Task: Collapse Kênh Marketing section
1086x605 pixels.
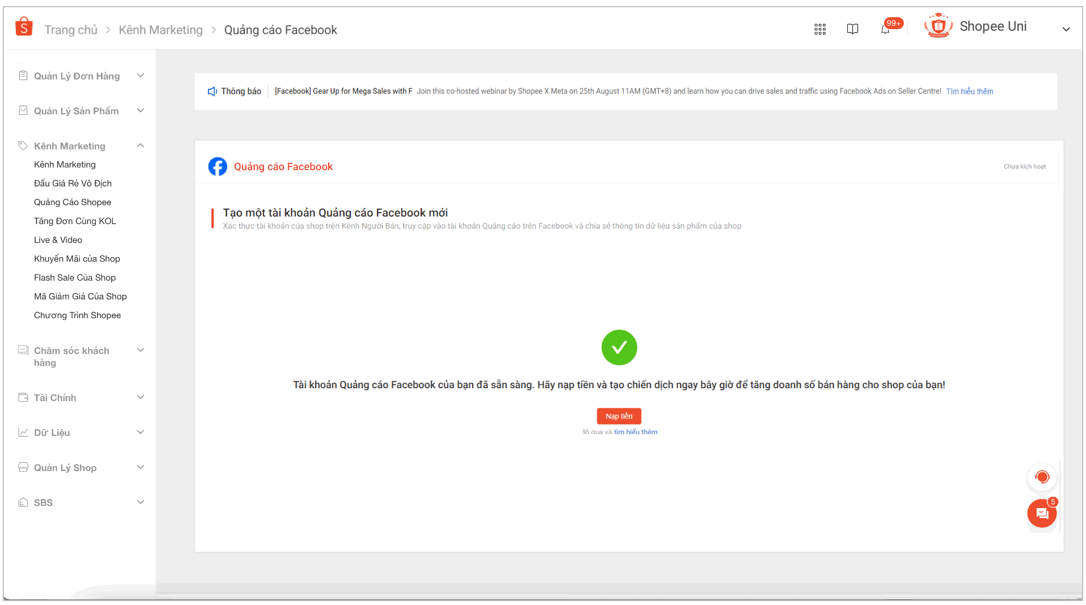Action: pyautogui.click(x=140, y=146)
